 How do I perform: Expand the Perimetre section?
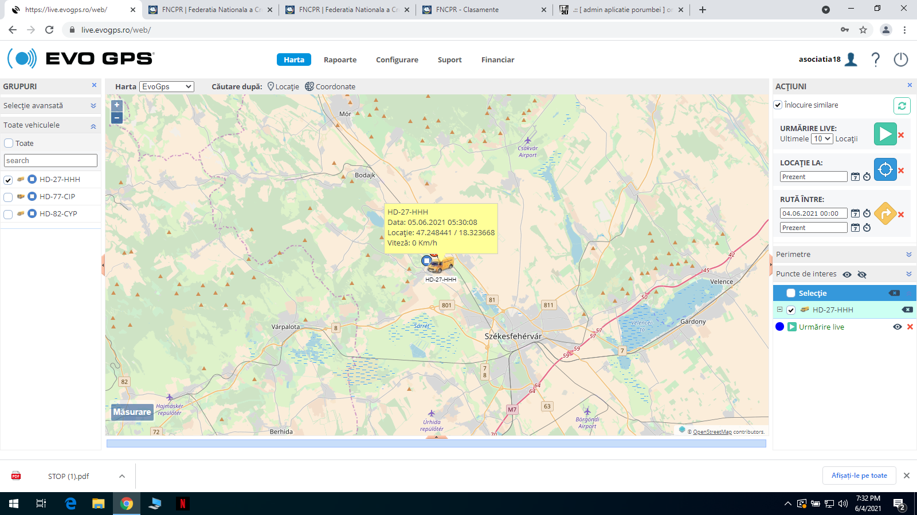908,255
